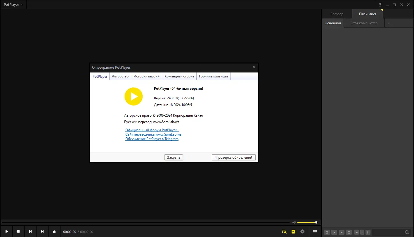Open the Горячие клавиши tab
Image resolution: width=414 pixels, height=237 pixels.
click(x=213, y=76)
